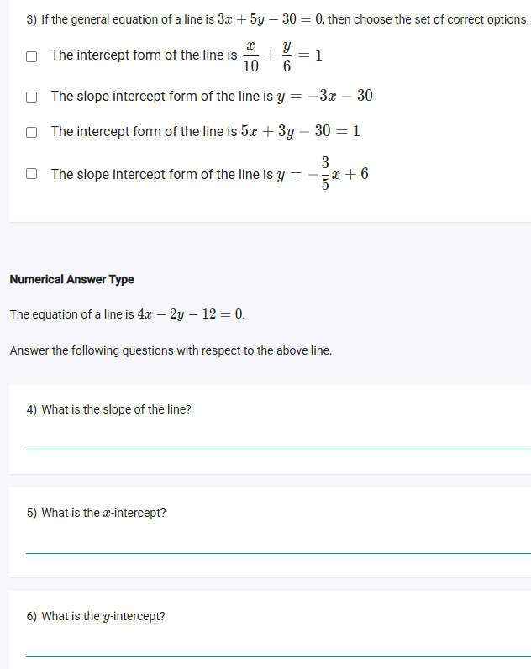Click the fraction formula x/10 + y/6 = 1
Image resolution: width=531 pixels, height=669 pixels.
click(283, 56)
